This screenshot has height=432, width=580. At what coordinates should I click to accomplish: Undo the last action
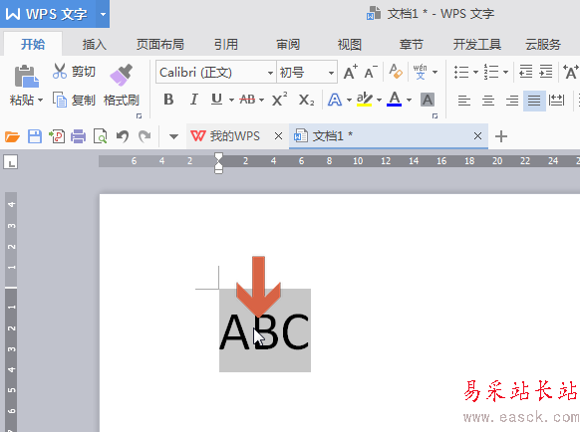point(123,136)
